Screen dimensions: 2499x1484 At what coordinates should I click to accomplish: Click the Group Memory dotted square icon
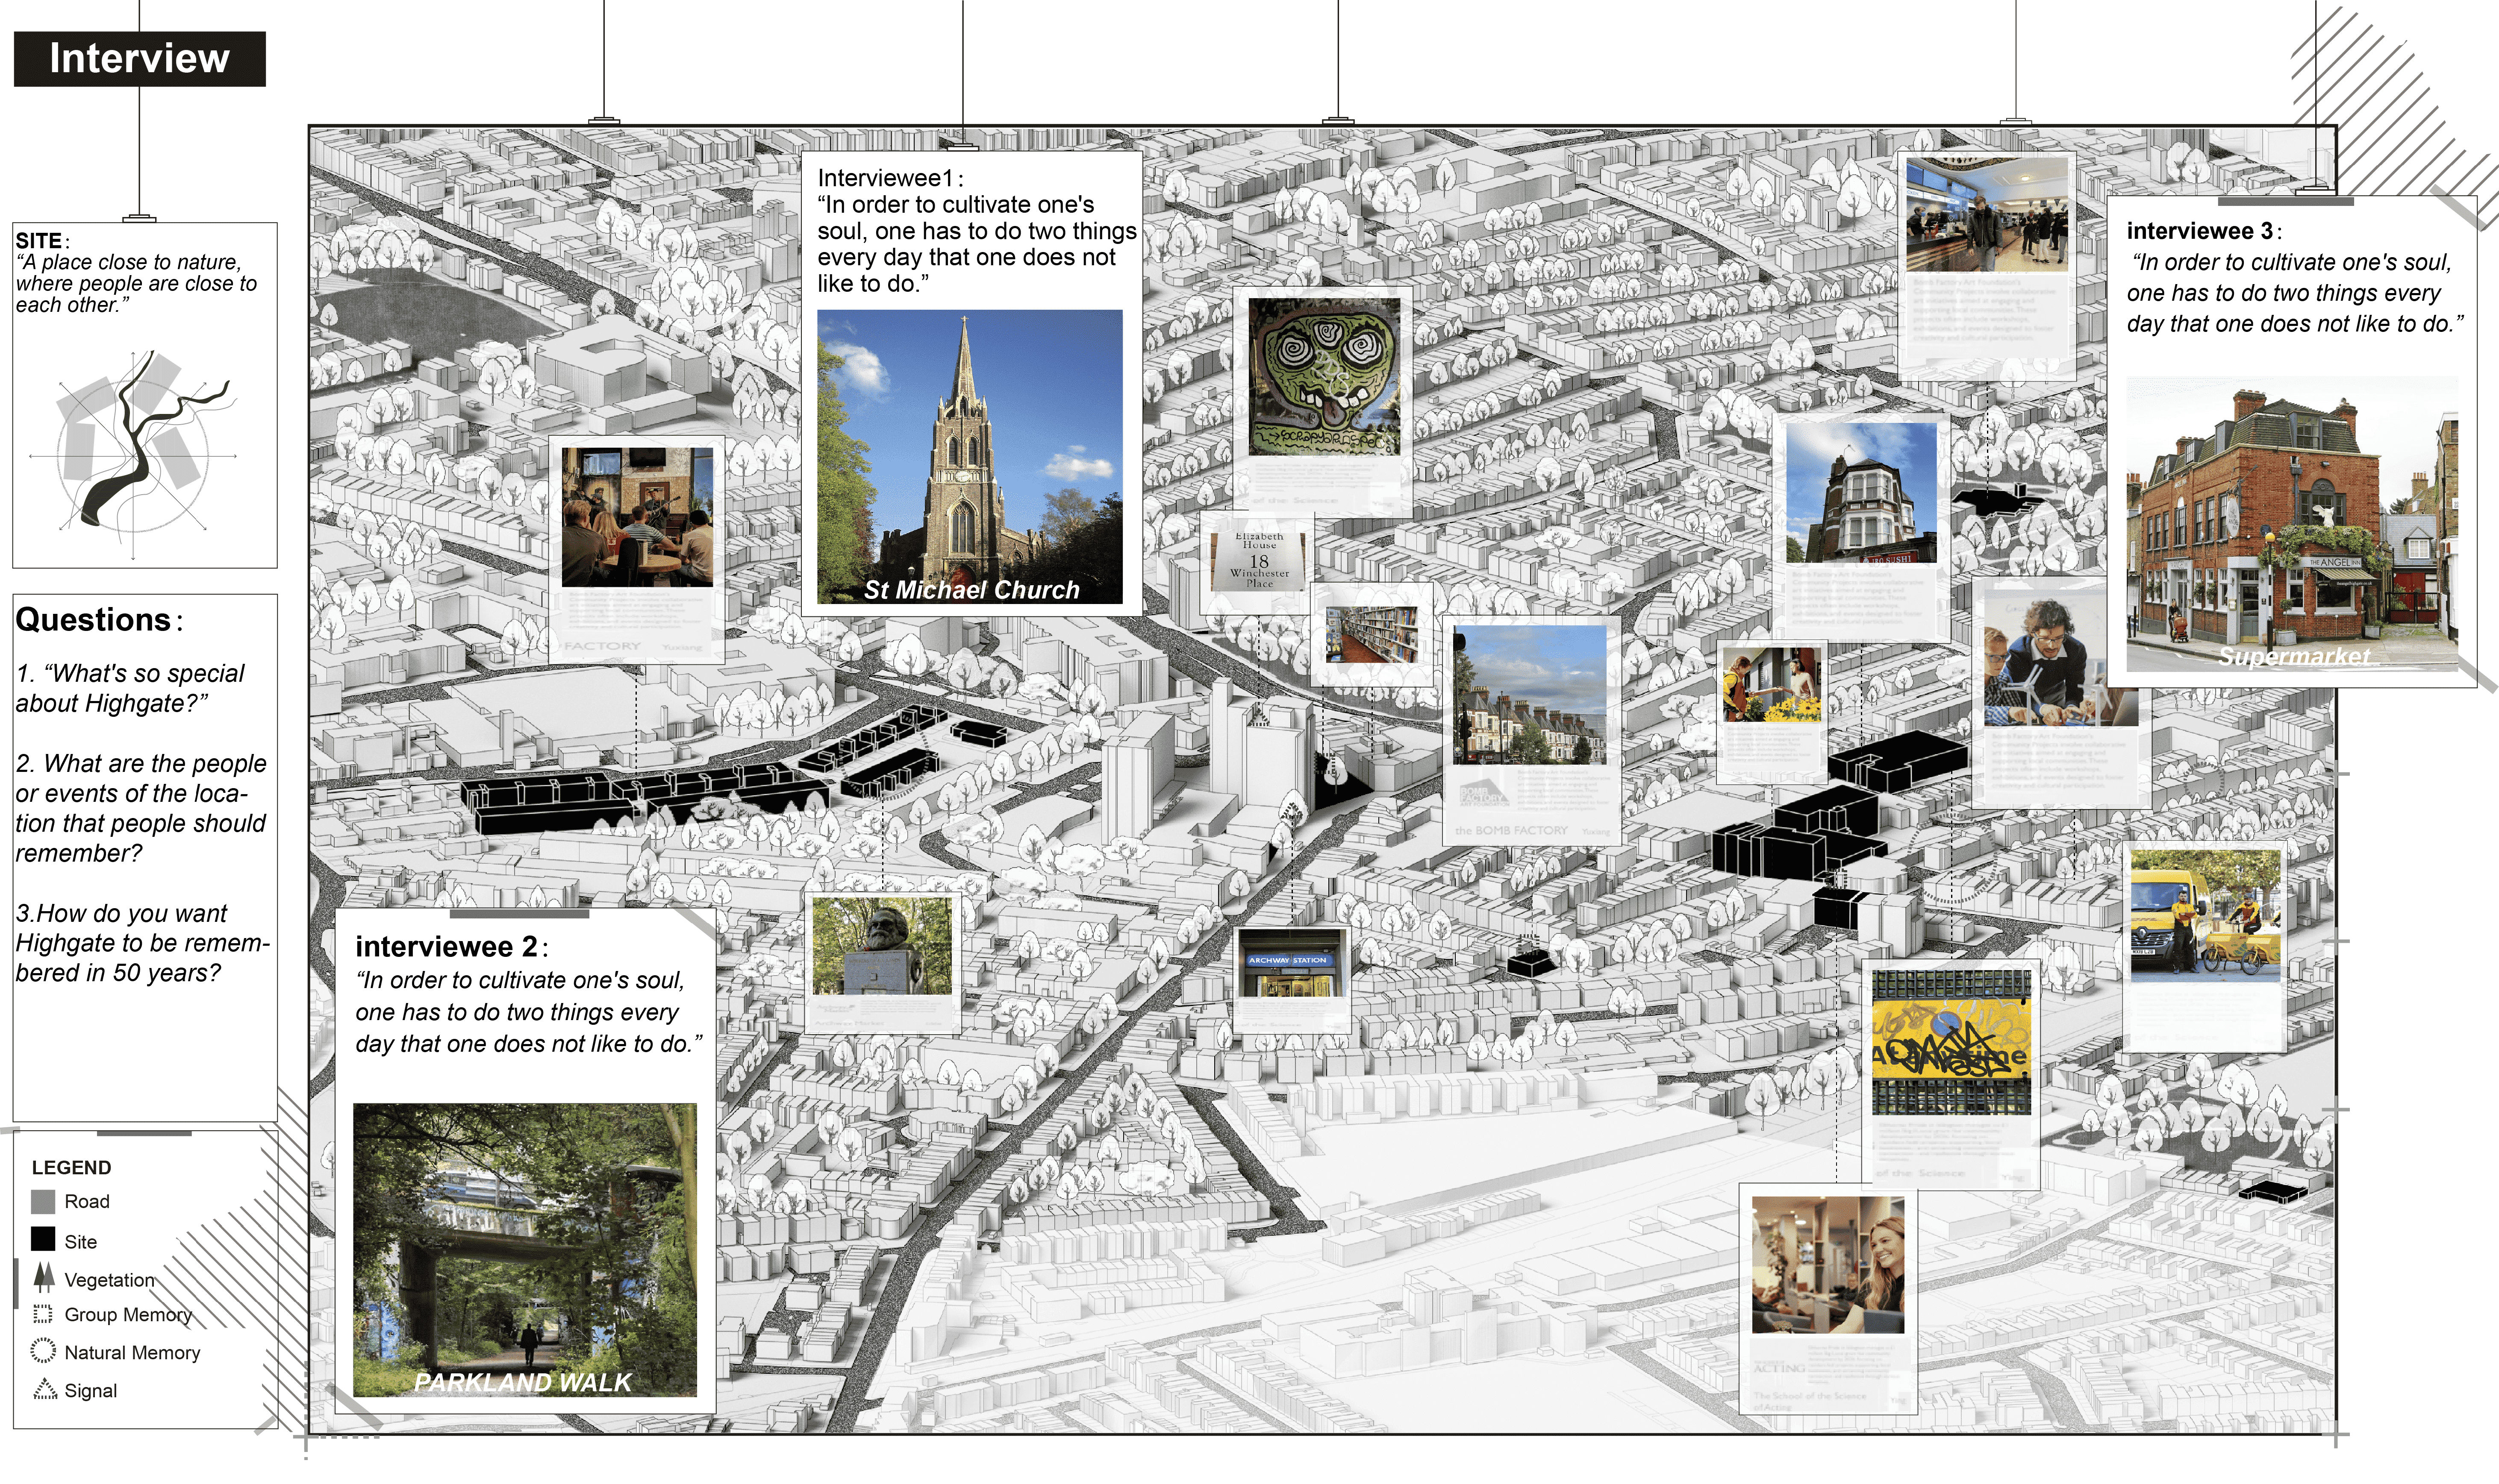pos(43,1314)
